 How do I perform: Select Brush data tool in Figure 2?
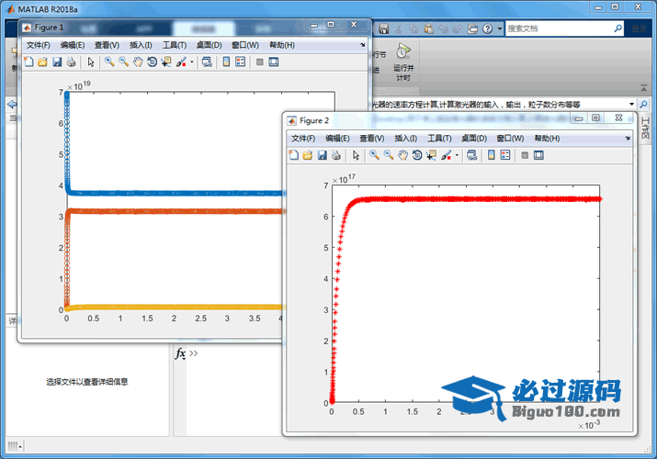[x=446, y=156]
